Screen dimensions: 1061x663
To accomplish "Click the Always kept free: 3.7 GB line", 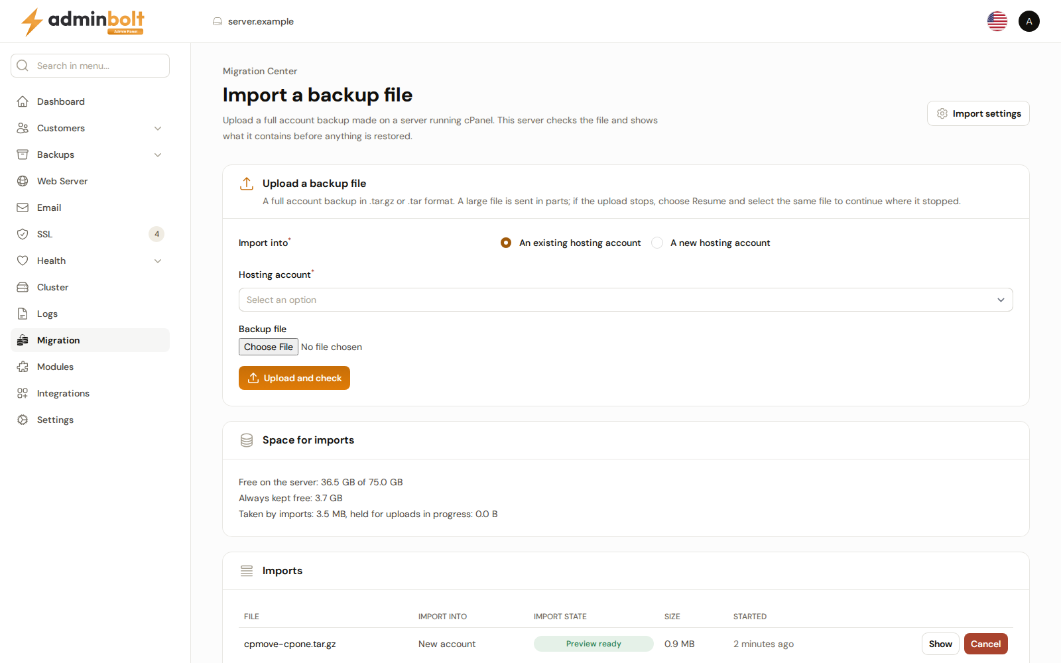I will [290, 498].
